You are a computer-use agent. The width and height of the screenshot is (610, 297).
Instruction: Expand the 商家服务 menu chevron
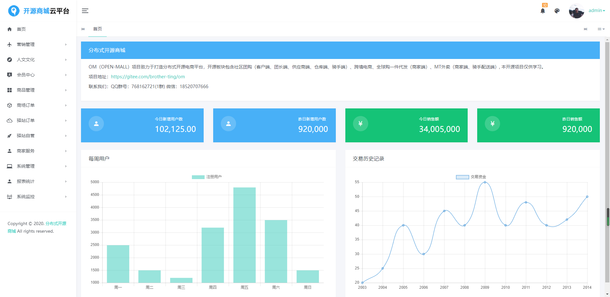pyautogui.click(x=66, y=151)
